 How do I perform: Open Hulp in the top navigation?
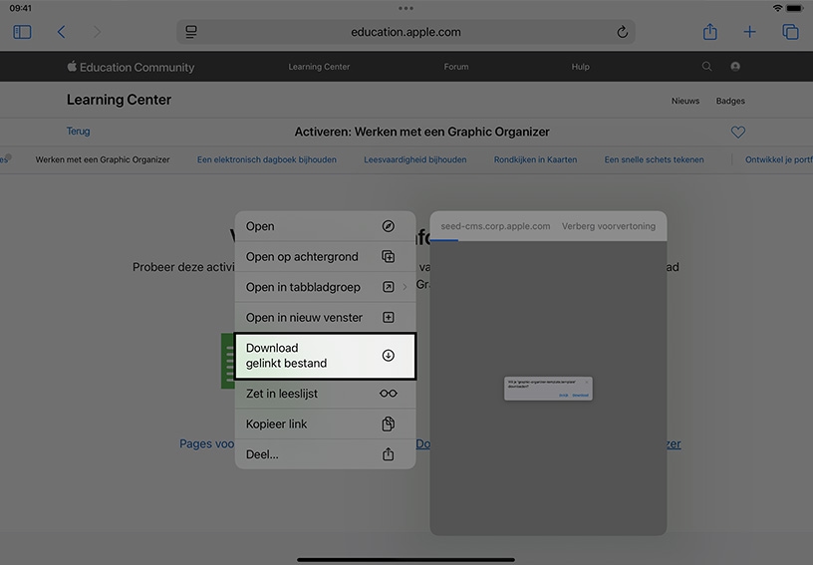pos(580,67)
